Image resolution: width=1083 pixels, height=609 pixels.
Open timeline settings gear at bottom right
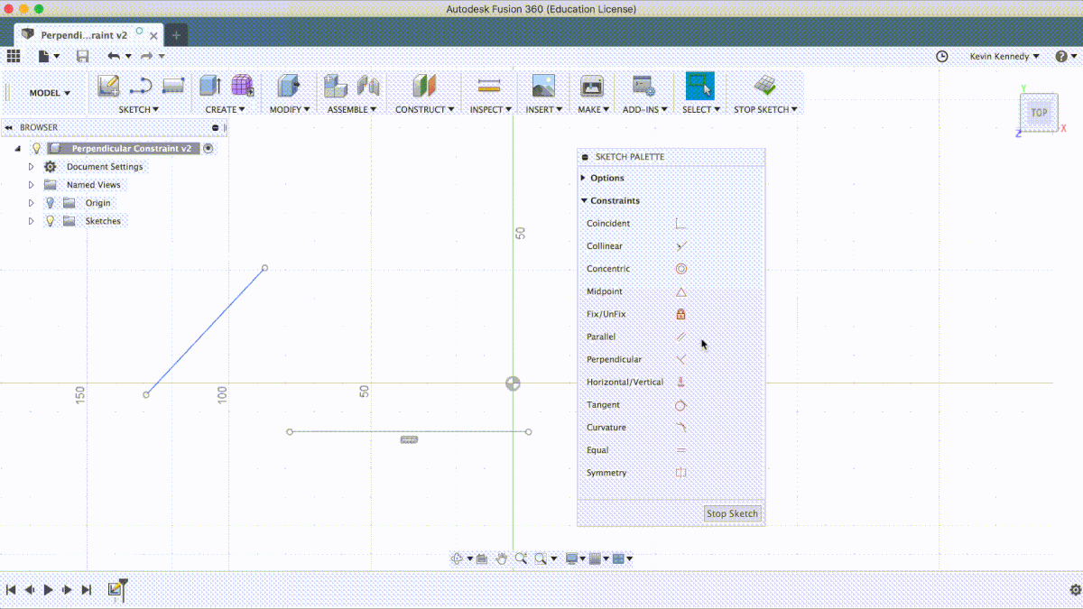(1075, 590)
